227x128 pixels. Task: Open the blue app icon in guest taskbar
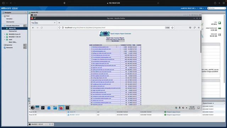[49, 108]
